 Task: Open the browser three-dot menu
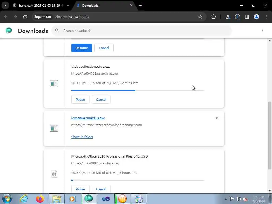(266, 17)
